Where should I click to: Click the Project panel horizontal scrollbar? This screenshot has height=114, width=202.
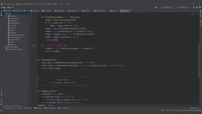[13, 106]
